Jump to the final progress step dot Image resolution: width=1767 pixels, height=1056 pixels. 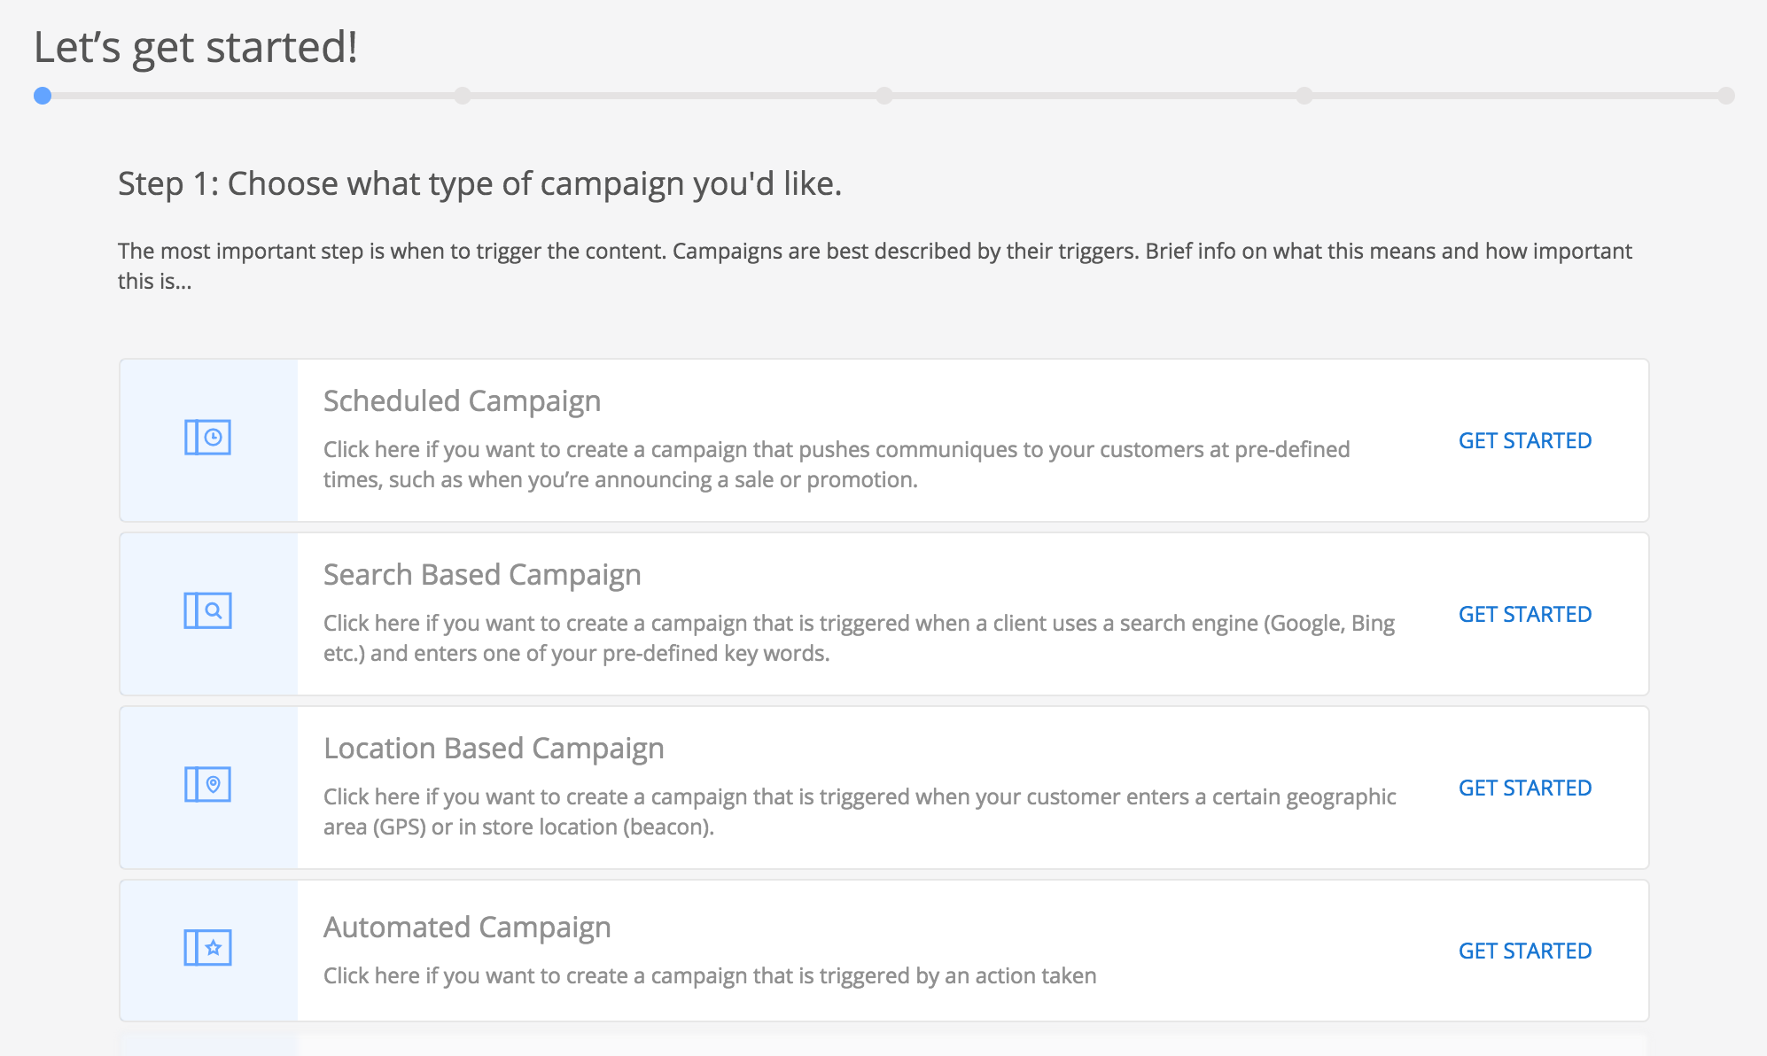point(1725,96)
